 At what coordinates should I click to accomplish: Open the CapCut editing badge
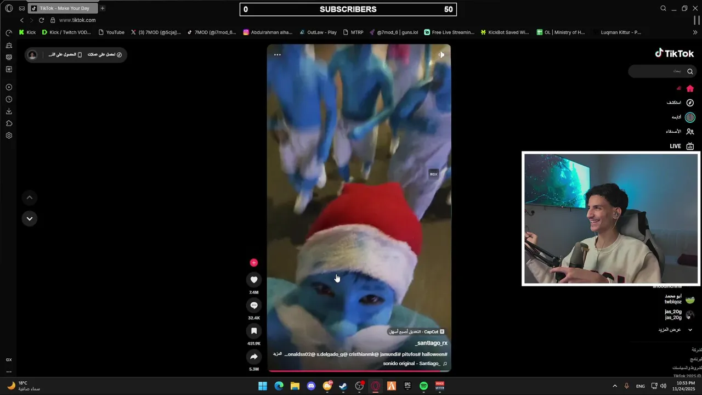417,332
